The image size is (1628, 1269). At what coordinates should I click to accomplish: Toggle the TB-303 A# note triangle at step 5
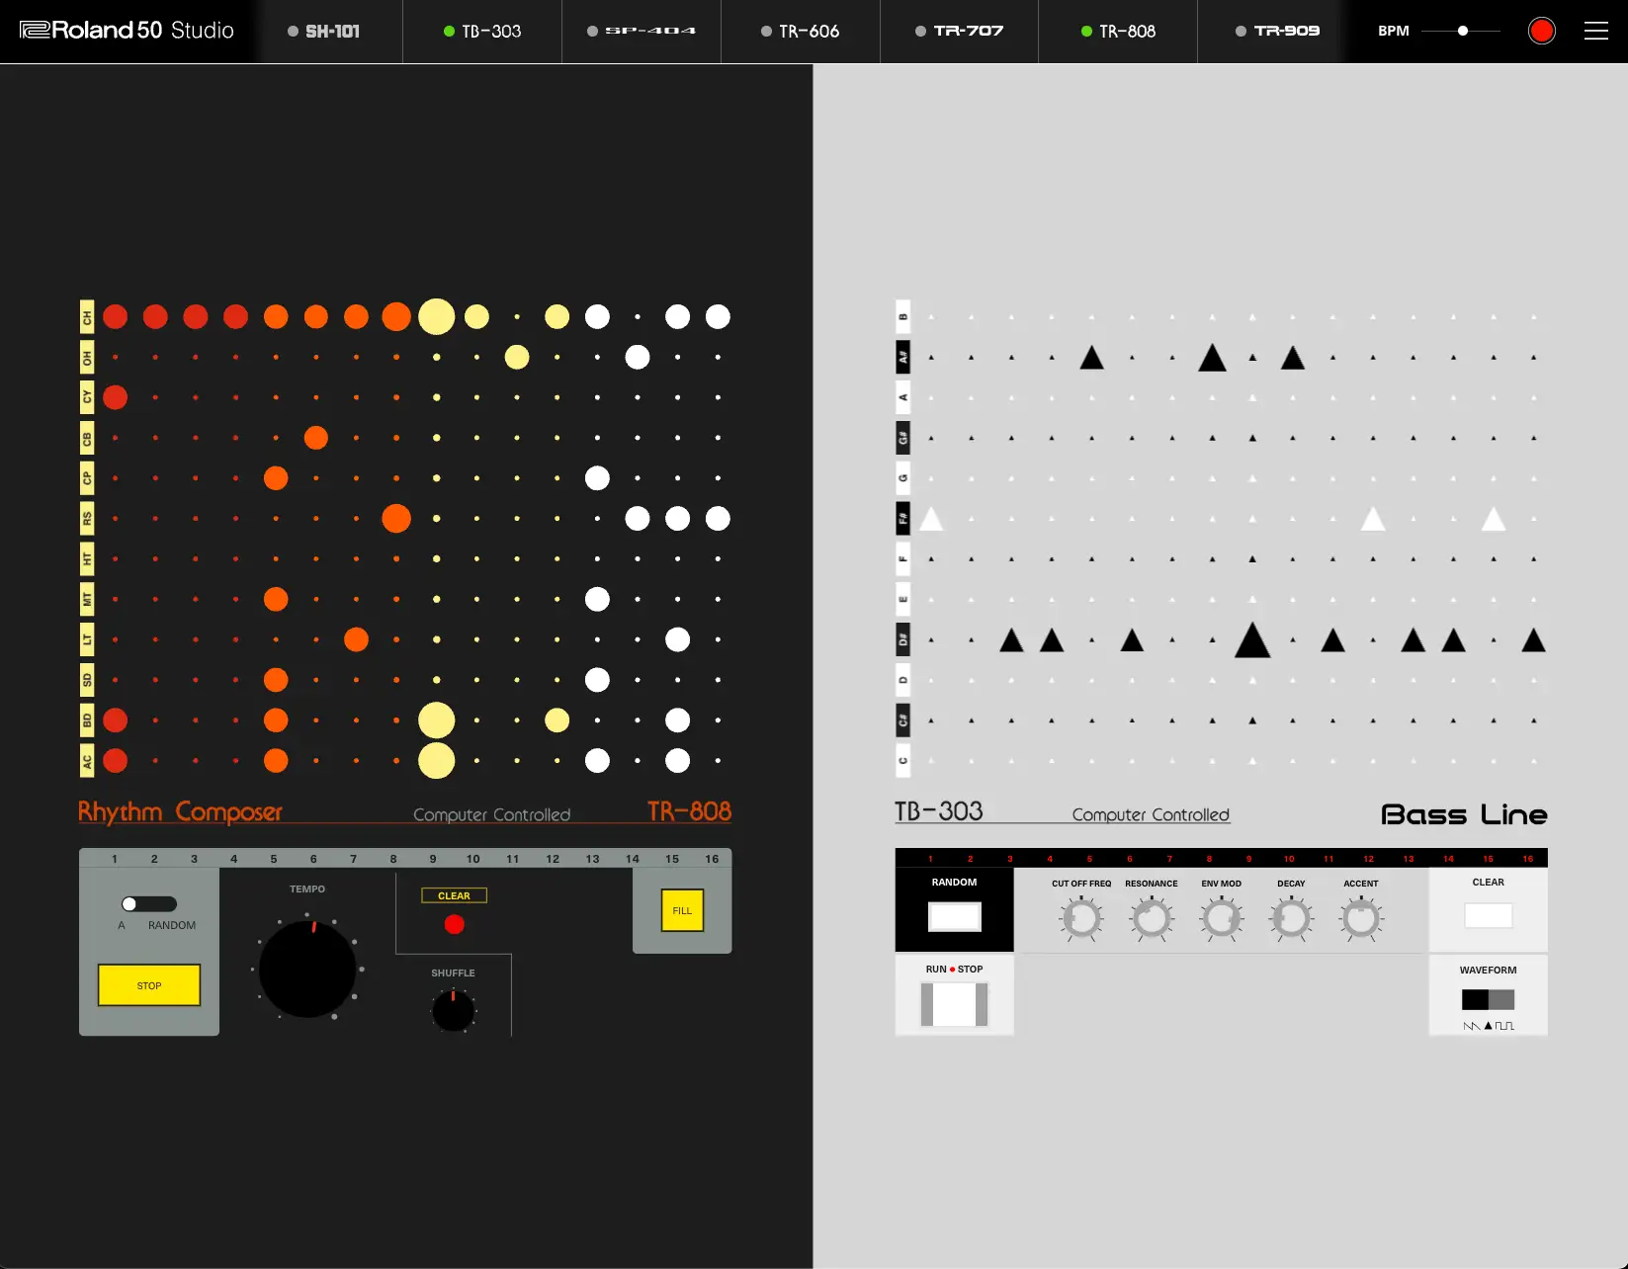[1091, 358]
